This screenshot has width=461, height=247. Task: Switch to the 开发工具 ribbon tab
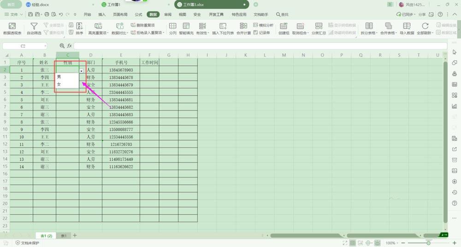216,14
